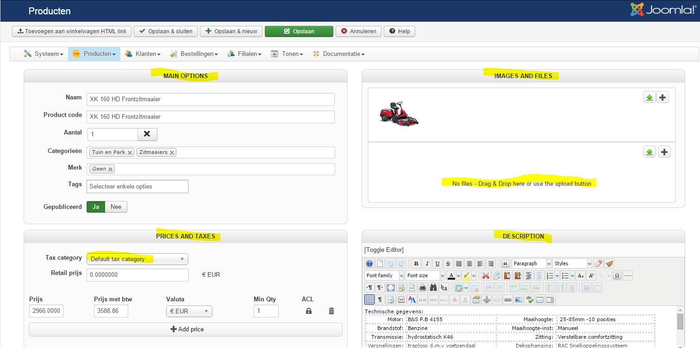700x348 pixels.
Task: Apply strikethrough formatting in the editor
Action: pyautogui.click(x=448, y=263)
